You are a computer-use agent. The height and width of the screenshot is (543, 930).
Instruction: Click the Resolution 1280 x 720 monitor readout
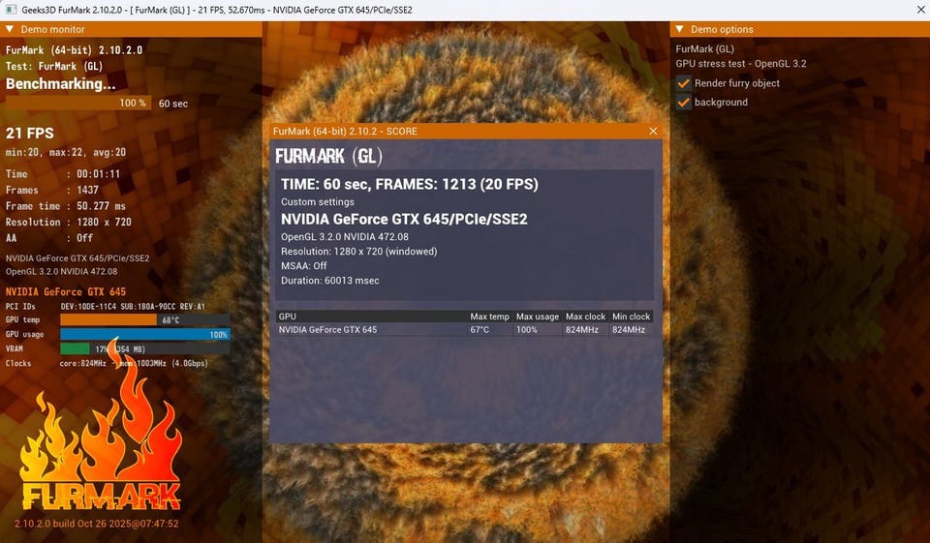click(x=68, y=222)
